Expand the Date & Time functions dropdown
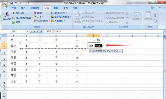166x99 pixels. 49,21
